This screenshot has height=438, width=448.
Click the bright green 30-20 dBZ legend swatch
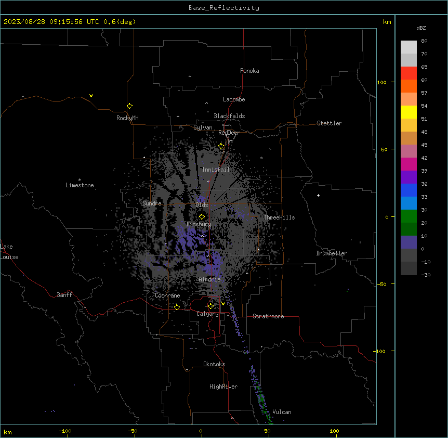pos(409,216)
